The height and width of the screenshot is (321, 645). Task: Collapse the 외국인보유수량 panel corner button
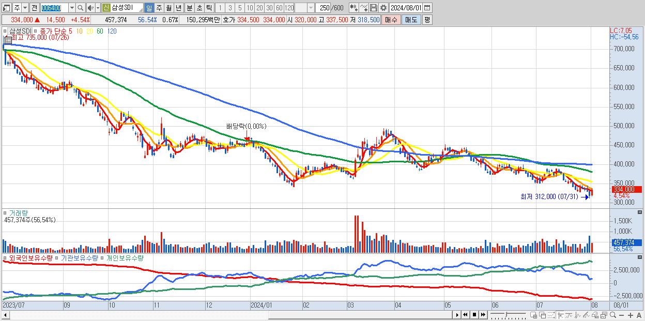click(x=641, y=257)
